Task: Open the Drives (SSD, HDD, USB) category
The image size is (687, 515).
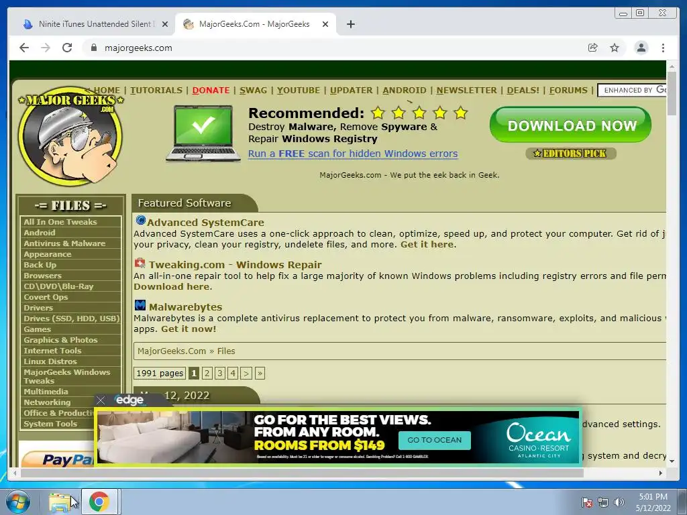Action: pyautogui.click(x=70, y=319)
